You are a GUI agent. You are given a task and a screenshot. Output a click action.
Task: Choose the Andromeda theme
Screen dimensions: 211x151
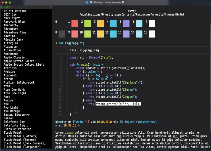tap(11, 54)
